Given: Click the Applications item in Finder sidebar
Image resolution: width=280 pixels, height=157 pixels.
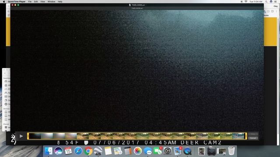Looking at the screenshot, I should pos(7,92).
